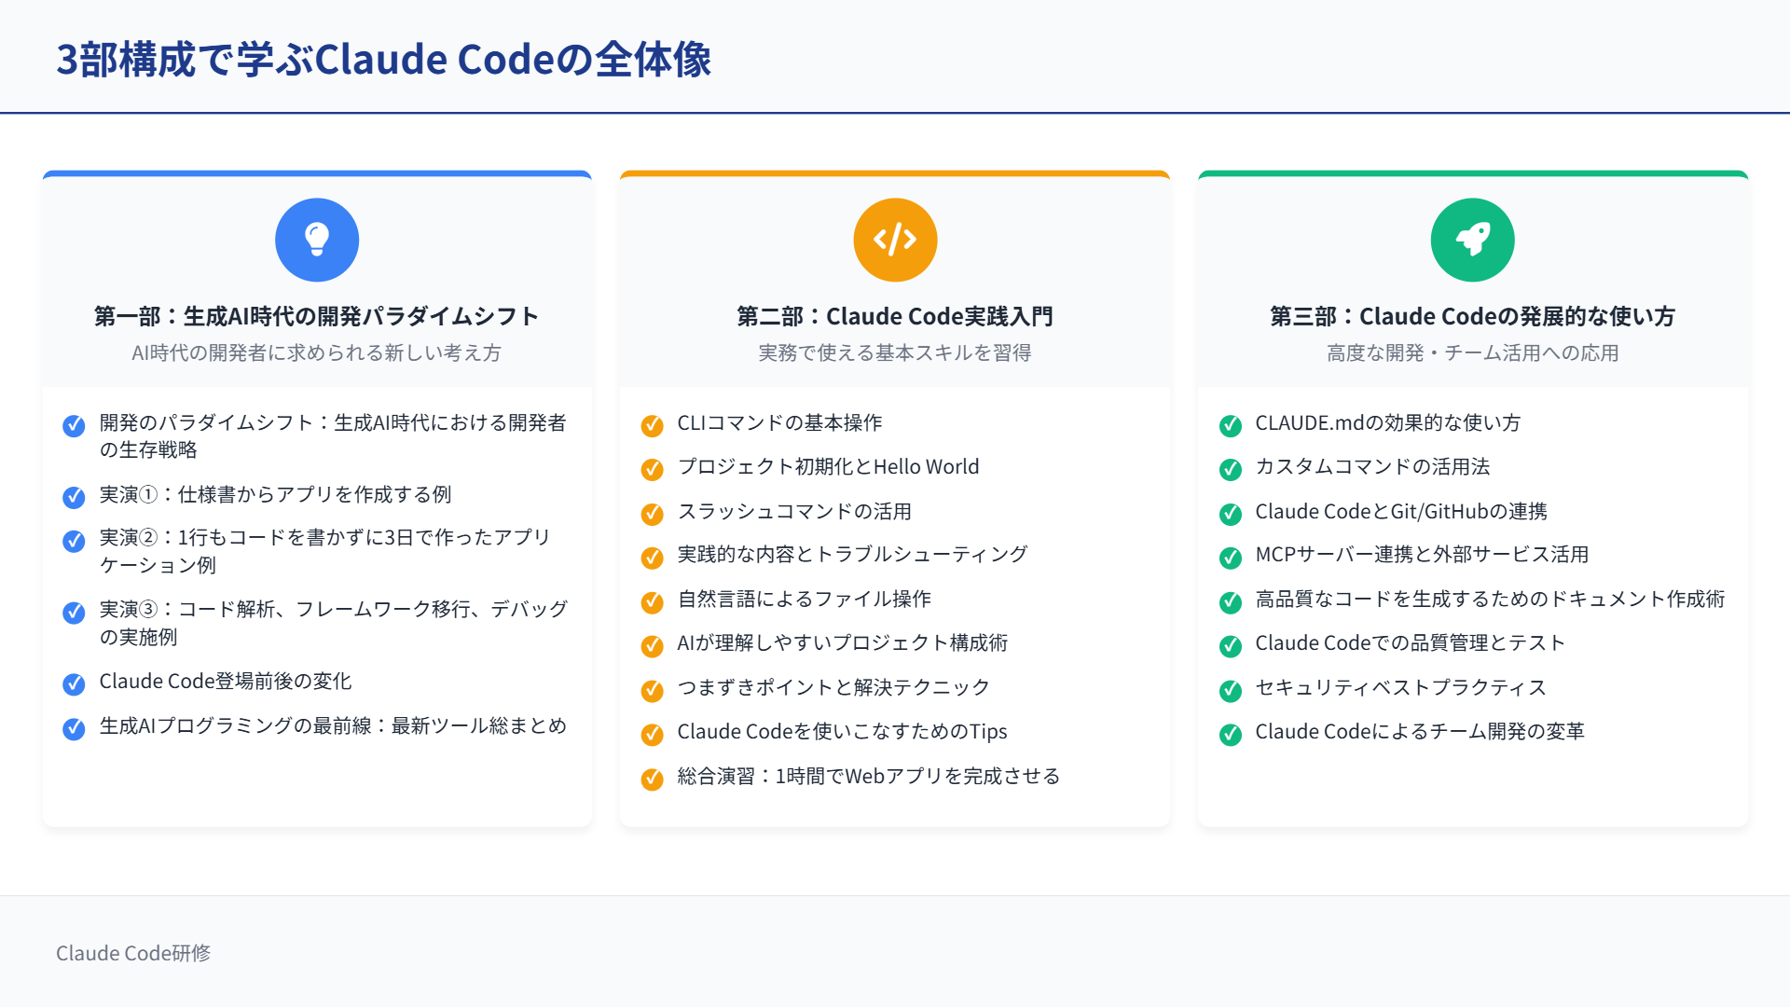Click the heading 第一部：生成AI時代の開発パラダイムシフト

(317, 316)
